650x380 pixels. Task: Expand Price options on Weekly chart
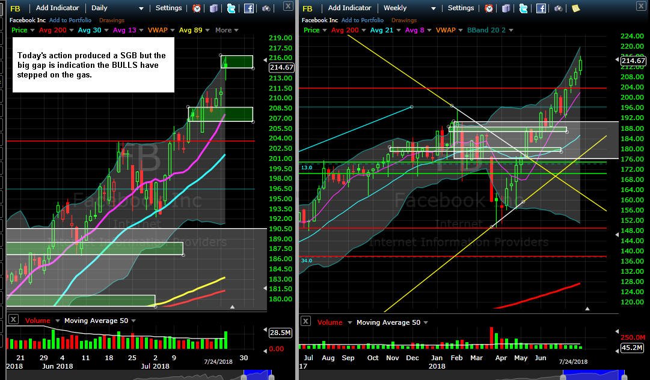click(325, 30)
